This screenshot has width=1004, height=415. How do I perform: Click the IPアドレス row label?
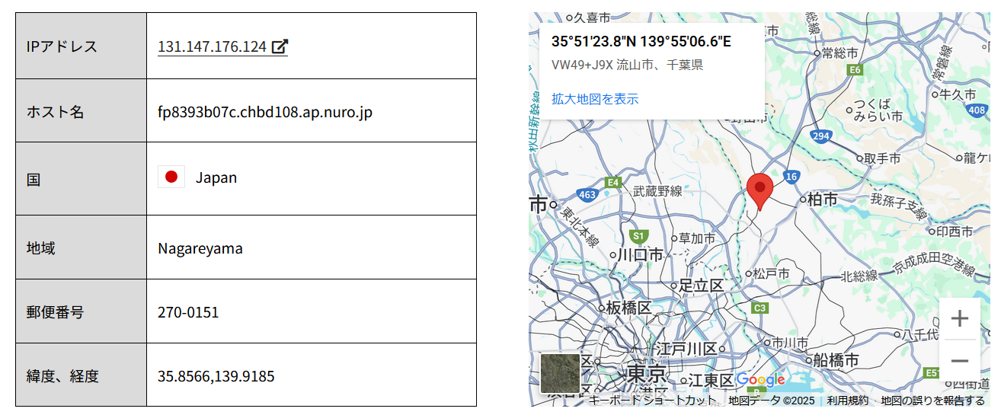click(x=62, y=46)
